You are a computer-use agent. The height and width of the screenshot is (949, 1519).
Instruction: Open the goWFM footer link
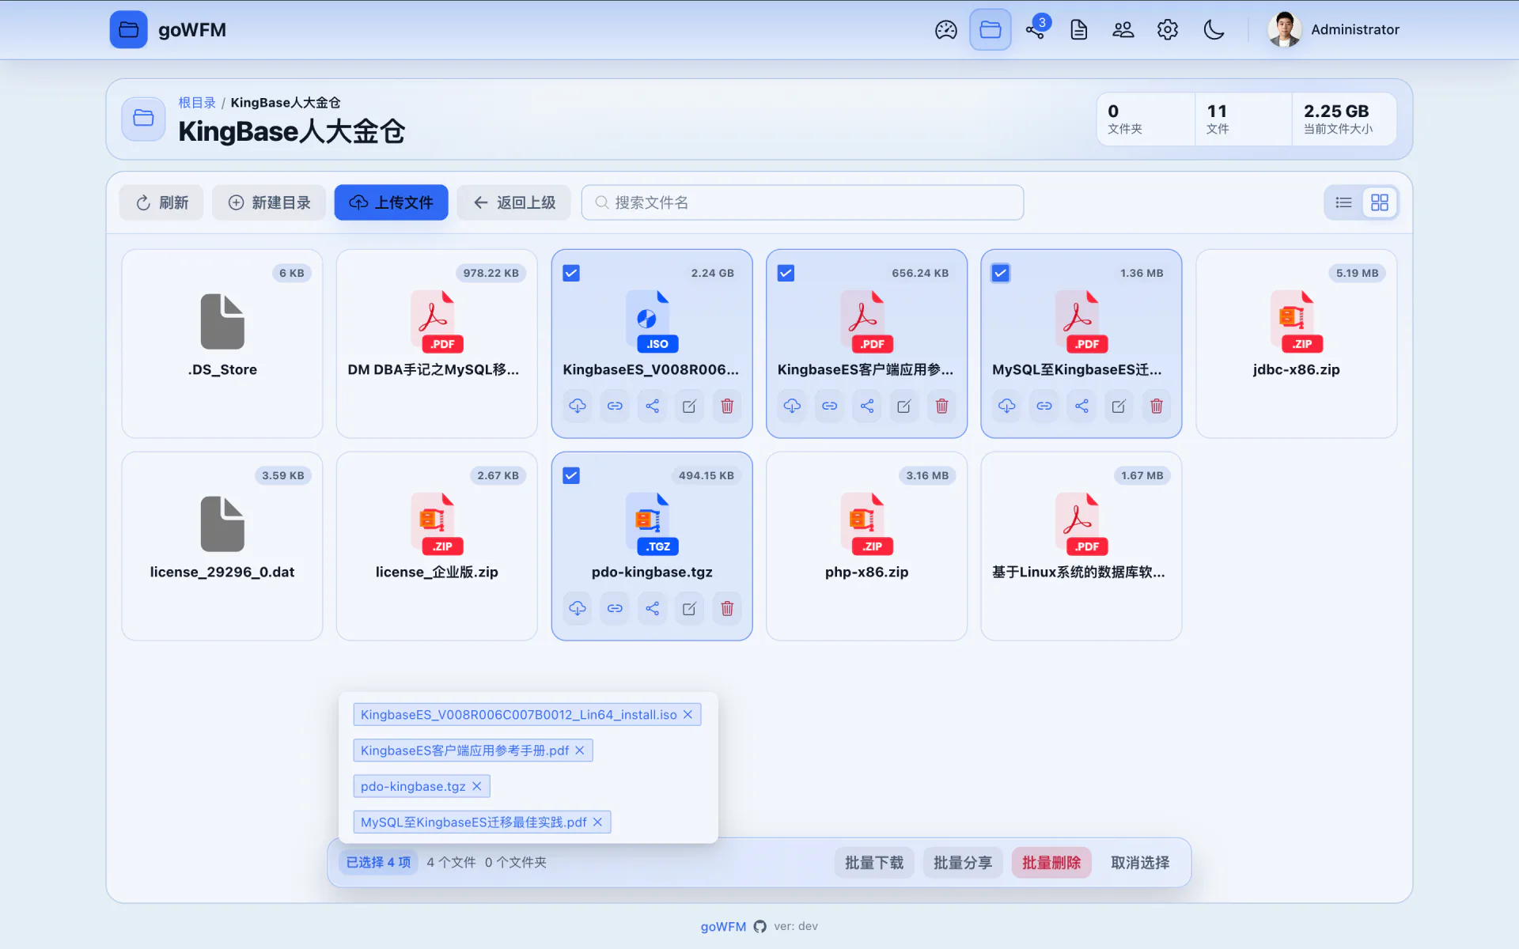pos(723,927)
